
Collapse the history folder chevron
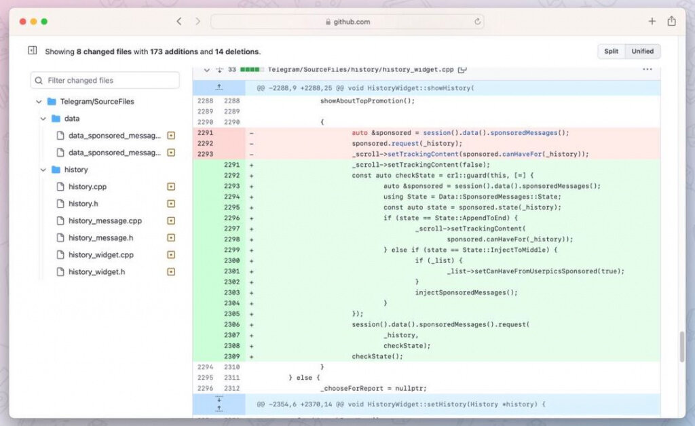click(x=43, y=170)
